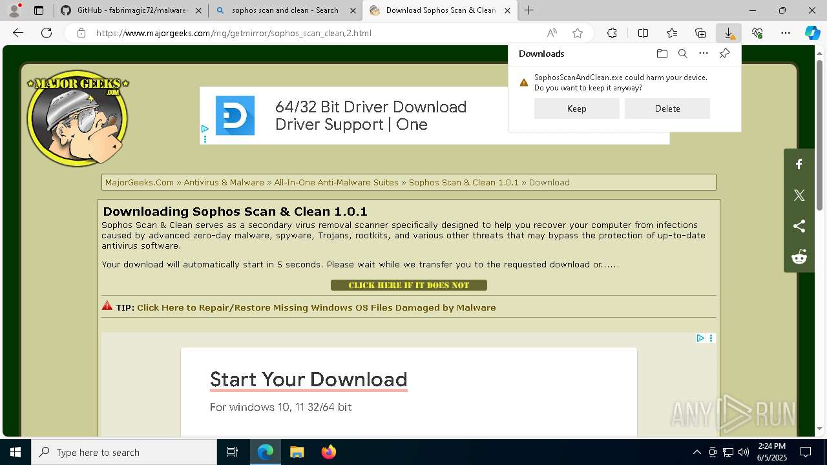Switch to sophos scan and clean search tab
This screenshot has height=465, width=827.
[285, 10]
